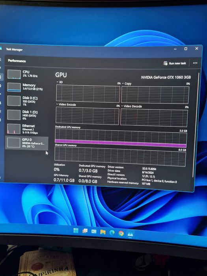Screen dimensions: 207x276
Task: Expand the Video Decode graph dropdown
Action: (122, 106)
